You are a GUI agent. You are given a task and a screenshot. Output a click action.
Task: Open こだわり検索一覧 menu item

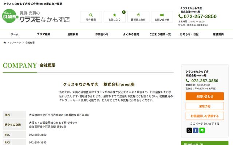[x=160, y=34]
